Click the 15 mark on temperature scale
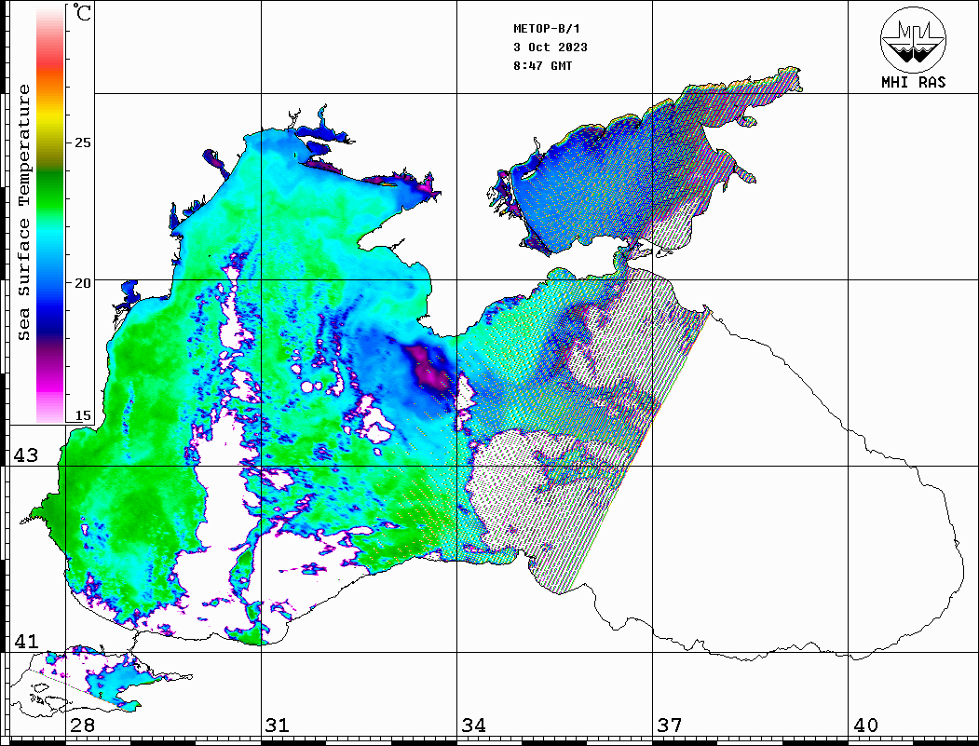Image resolution: width=979 pixels, height=746 pixels. coord(82,415)
